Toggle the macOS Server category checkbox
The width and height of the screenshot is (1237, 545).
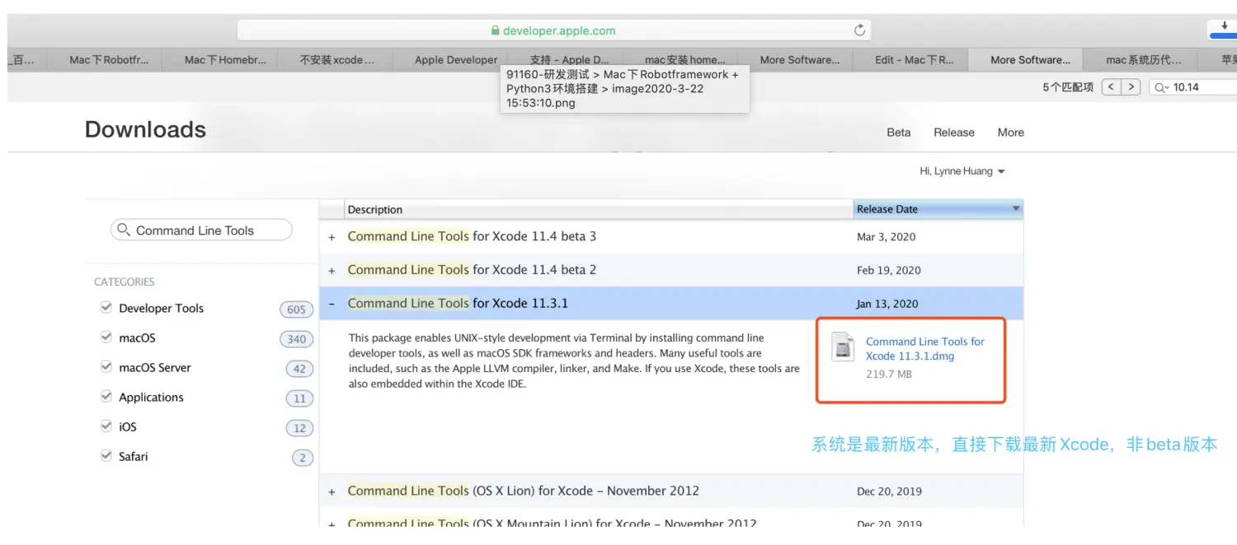pyautogui.click(x=106, y=366)
